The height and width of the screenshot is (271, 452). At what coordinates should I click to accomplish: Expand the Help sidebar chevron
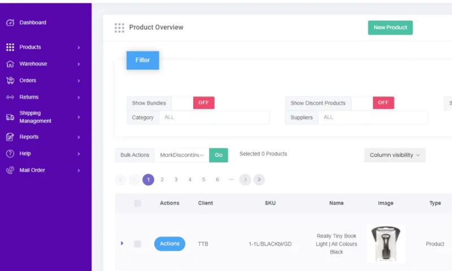pos(79,154)
